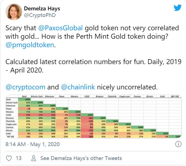Viewport: 186px width, 166px height.
Task: Click the heart like icon
Action: (9, 158)
